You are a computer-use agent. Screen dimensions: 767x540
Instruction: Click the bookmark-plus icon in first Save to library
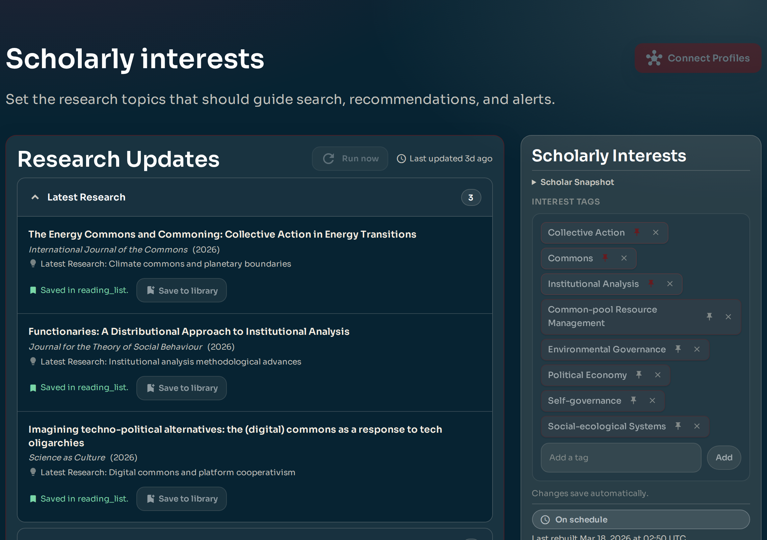tap(151, 290)
